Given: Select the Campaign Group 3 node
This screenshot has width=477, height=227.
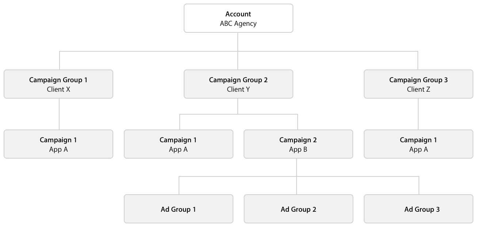Looking at the screenshot, I should pyautogui.click(x=418, y=84).
